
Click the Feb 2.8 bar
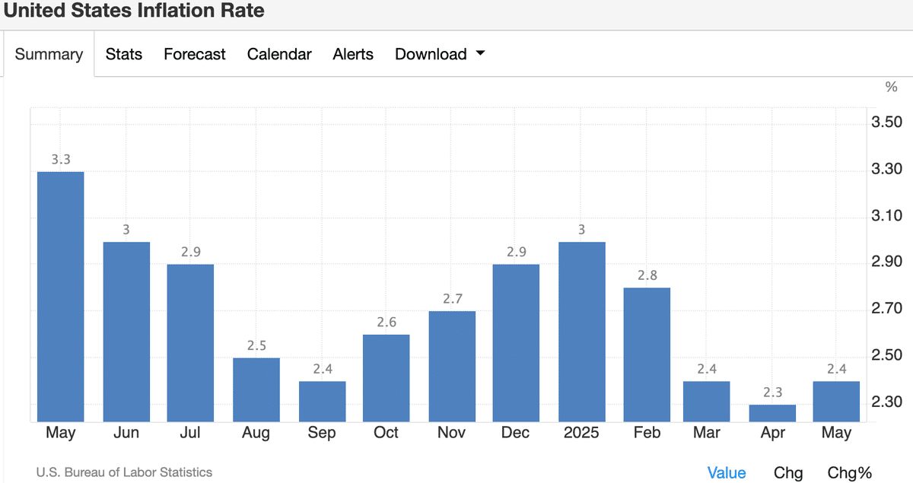pos(647,354)
